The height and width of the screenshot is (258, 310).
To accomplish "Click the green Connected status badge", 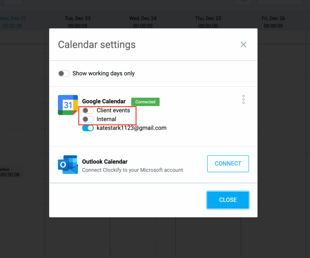I will [145, 102].
